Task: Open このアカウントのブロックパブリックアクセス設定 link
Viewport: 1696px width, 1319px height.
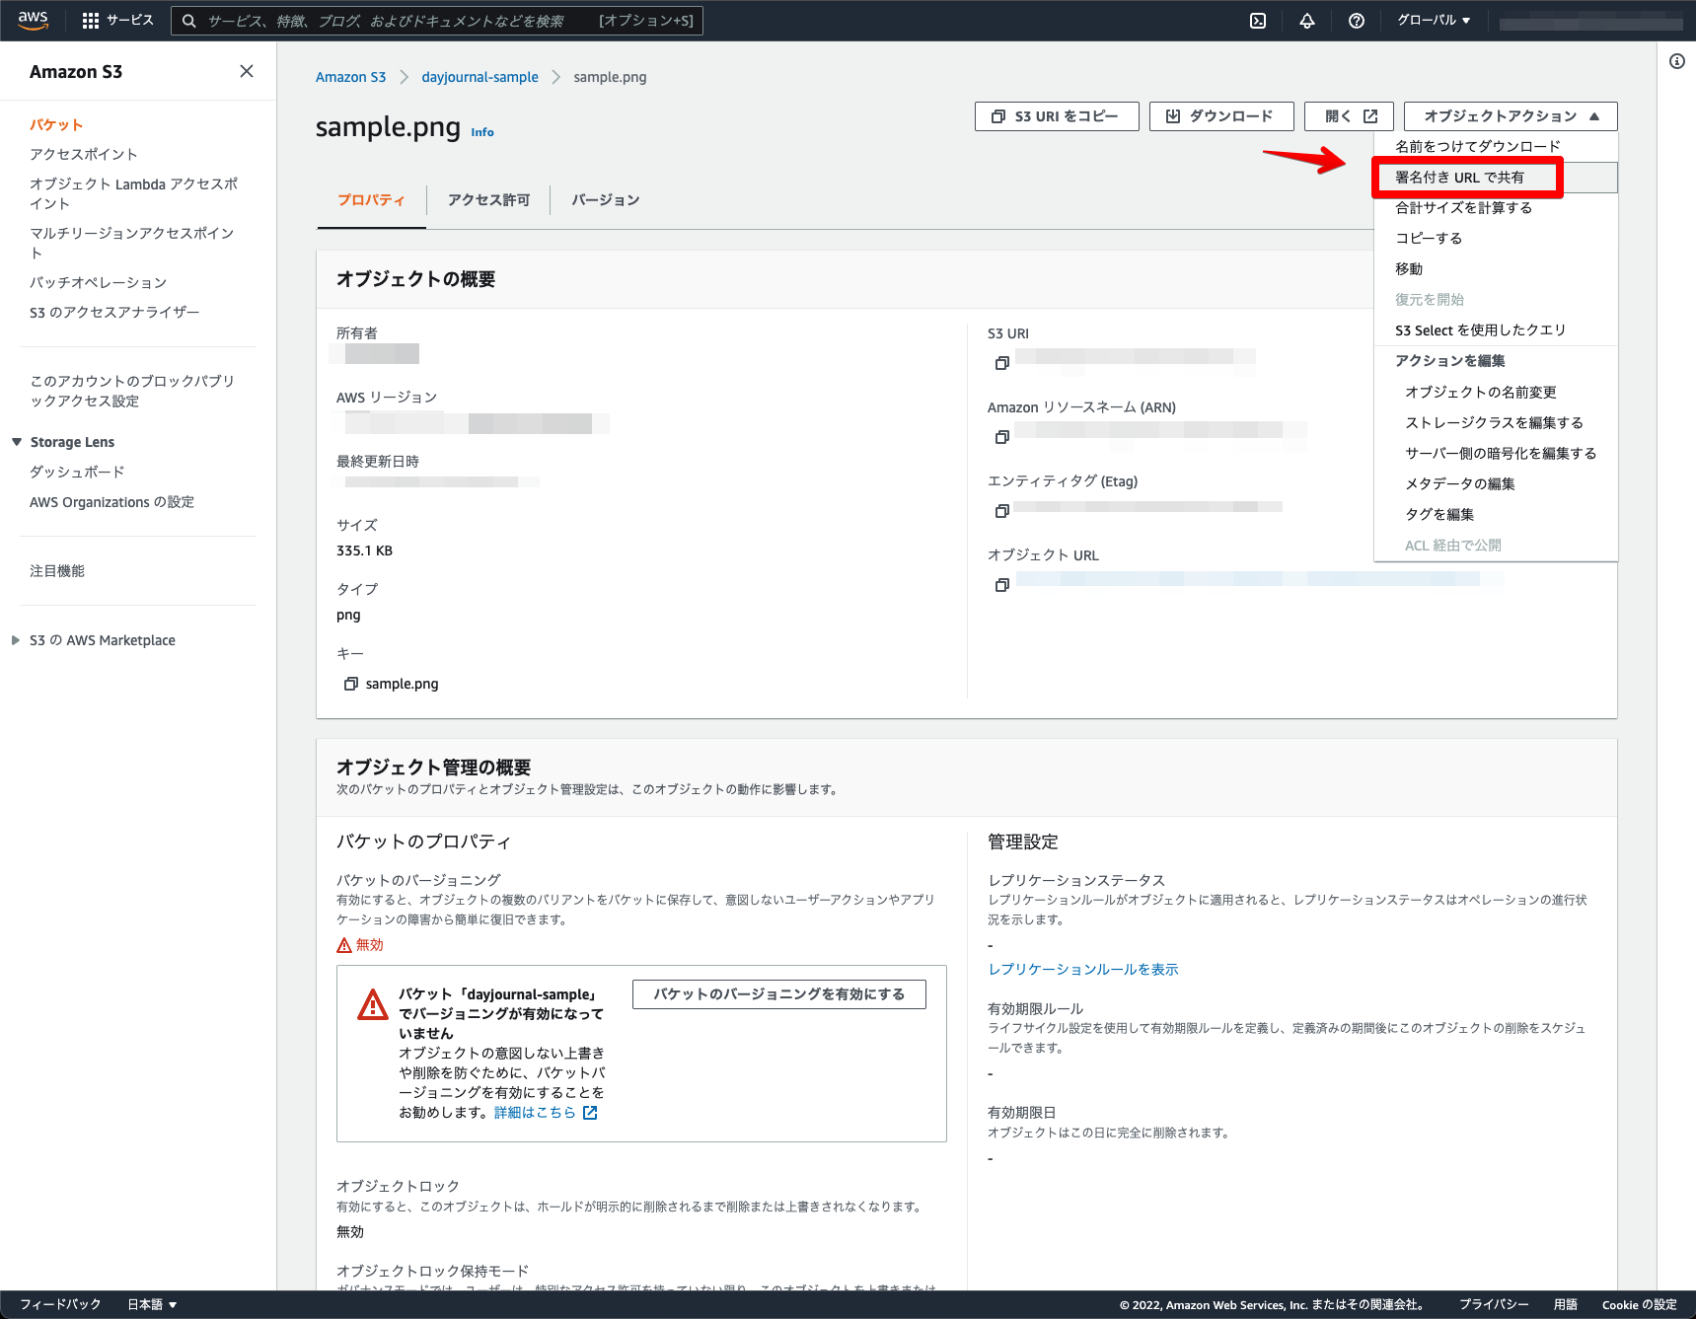Action: coord(132,392)
